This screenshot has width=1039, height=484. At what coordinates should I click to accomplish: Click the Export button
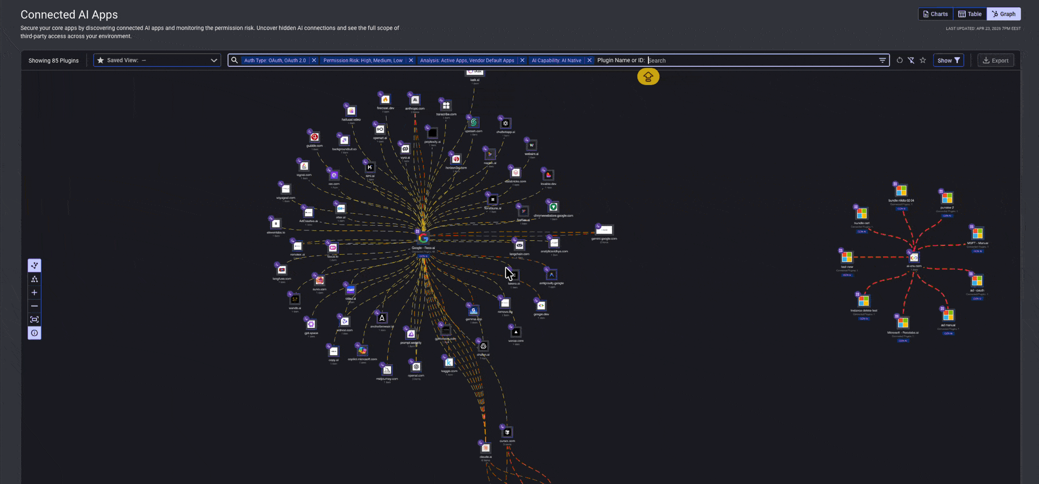point(995,60)
